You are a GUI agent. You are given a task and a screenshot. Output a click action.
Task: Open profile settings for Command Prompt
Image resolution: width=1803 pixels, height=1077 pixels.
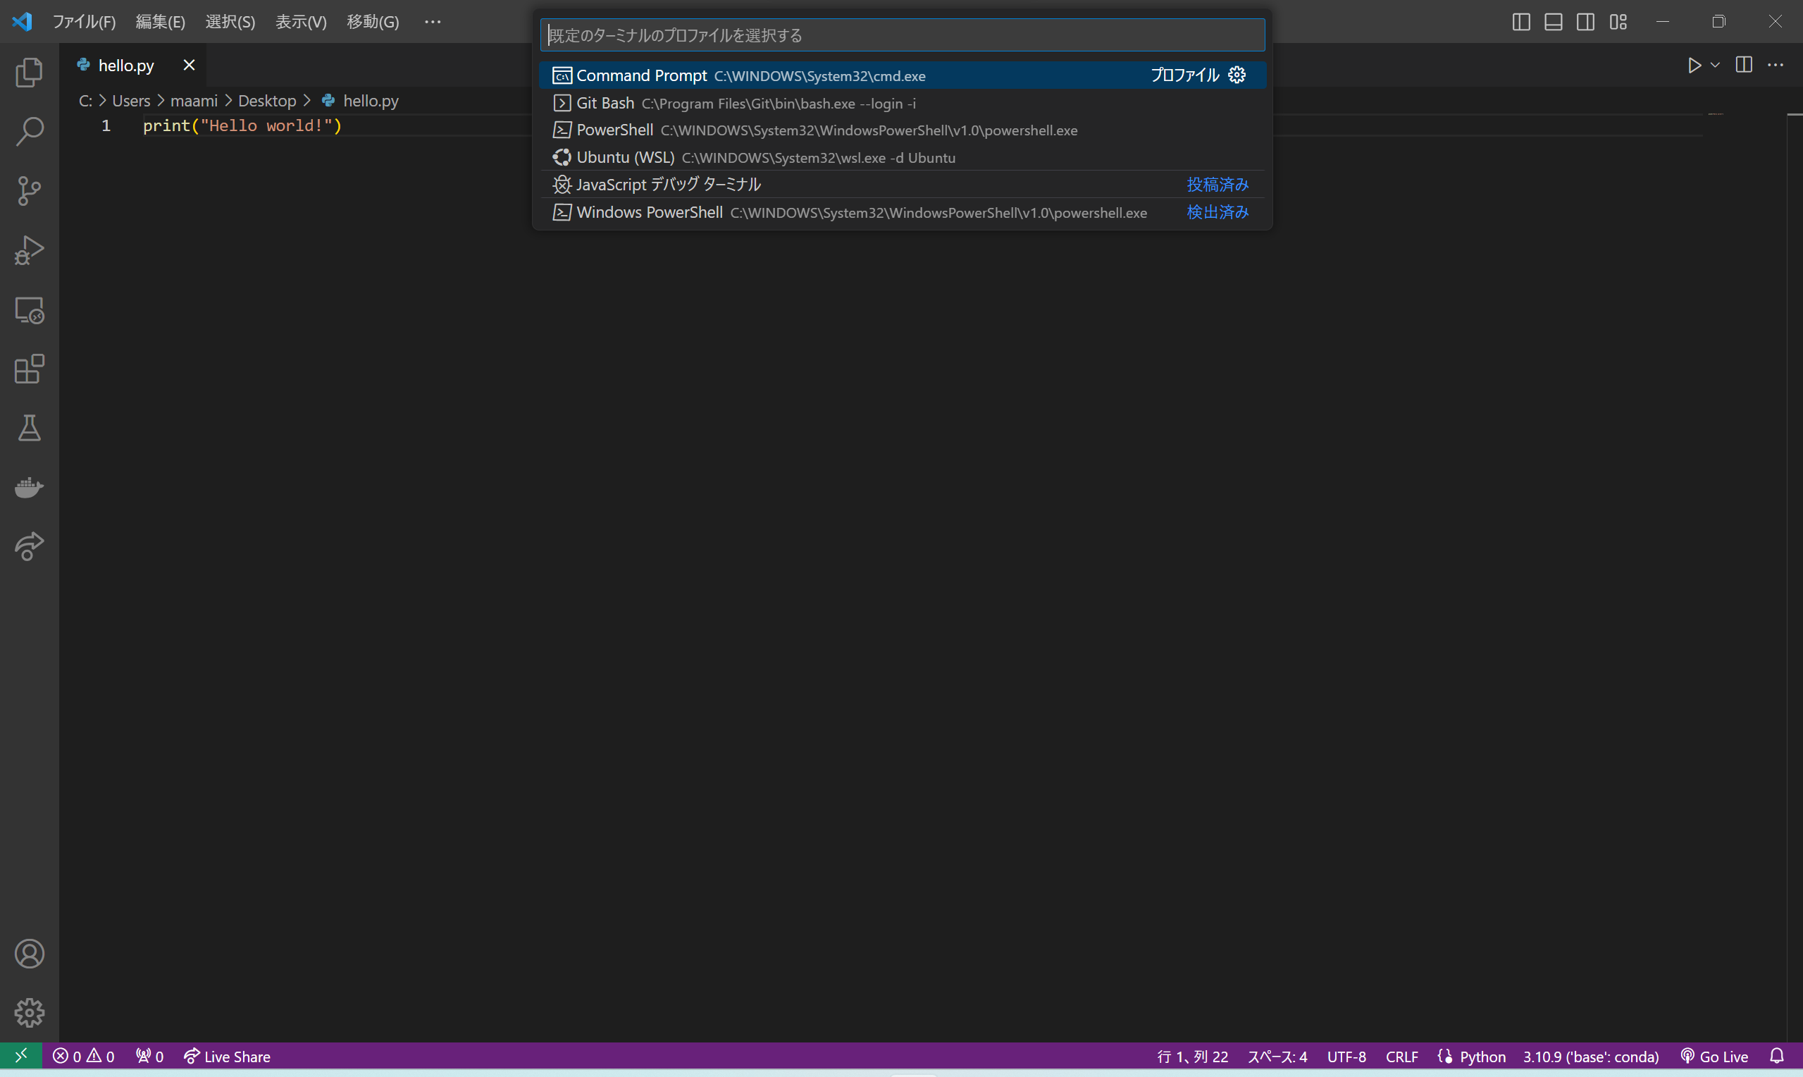[1237, 74]
